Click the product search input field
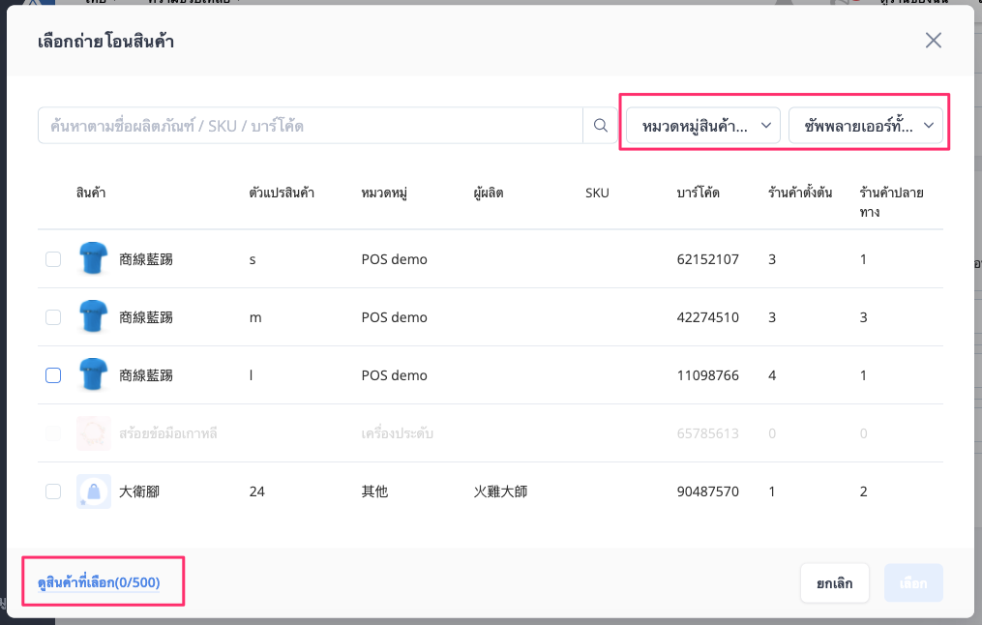The width and height of the screenshot is (982, 625). pyautogui.click(x=311, y=125)
